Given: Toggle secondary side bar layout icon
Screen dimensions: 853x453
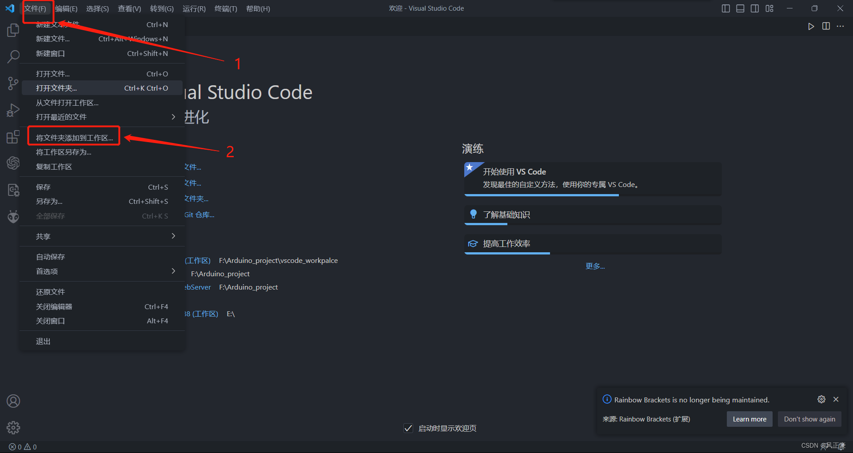Looking at the screenshot, I should click(755, 8).
